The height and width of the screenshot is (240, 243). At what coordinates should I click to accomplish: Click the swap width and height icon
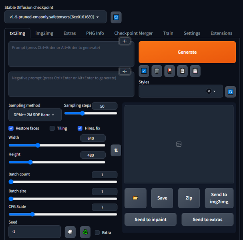click(116, 150)
